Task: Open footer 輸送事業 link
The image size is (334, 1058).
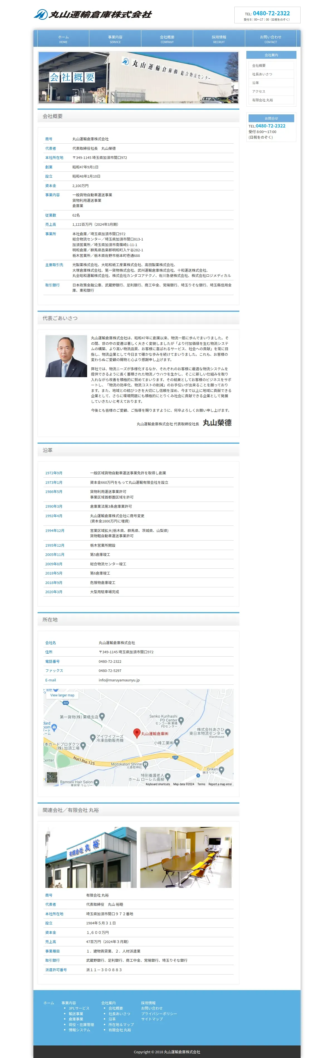Action: [76, 1014]
